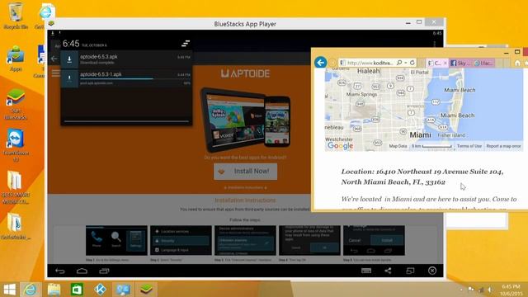Click the address bar search magnifier
Screen dimensions: 528x297
click(399, 63)
